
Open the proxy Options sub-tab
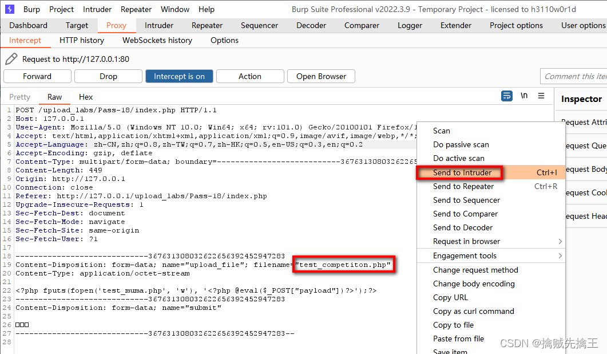coord(224,40)
